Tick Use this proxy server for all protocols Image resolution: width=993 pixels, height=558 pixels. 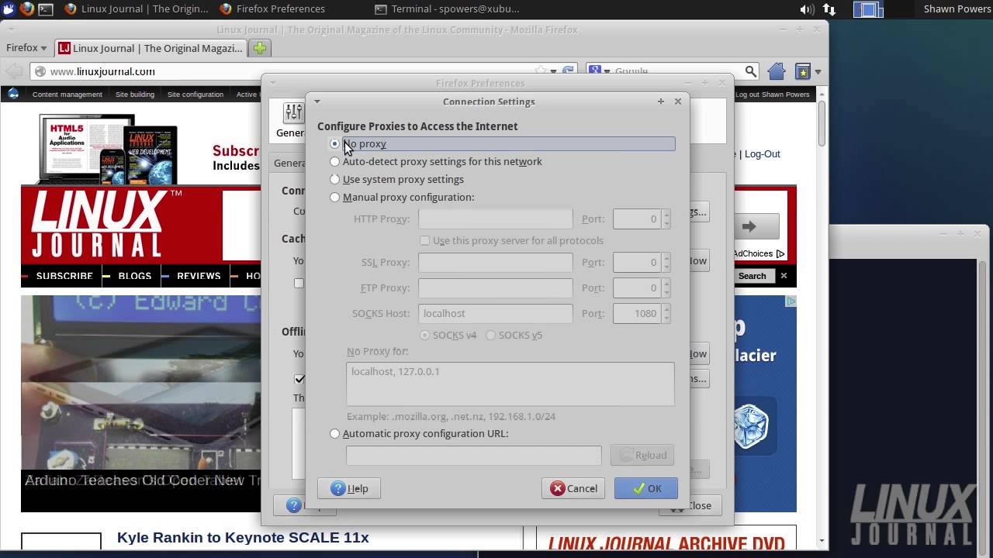[x=424, y=240]
